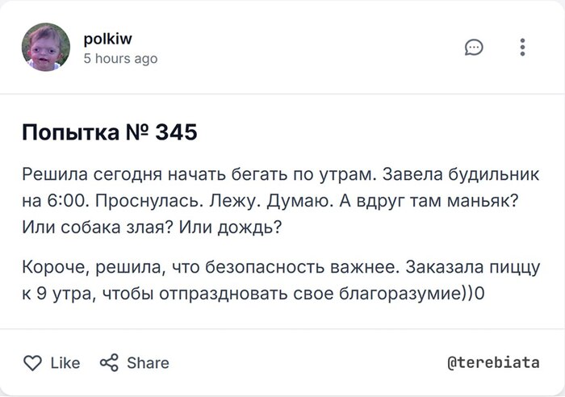The height and width of the screenshot is (397, 565).
Task: Click the heart icon to like
Action: click(x=32, y=363)
